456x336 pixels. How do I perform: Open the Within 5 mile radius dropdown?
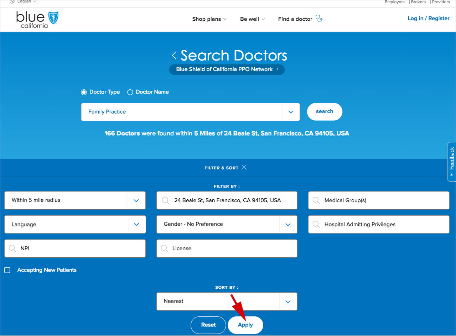click(x=136, y=200)
